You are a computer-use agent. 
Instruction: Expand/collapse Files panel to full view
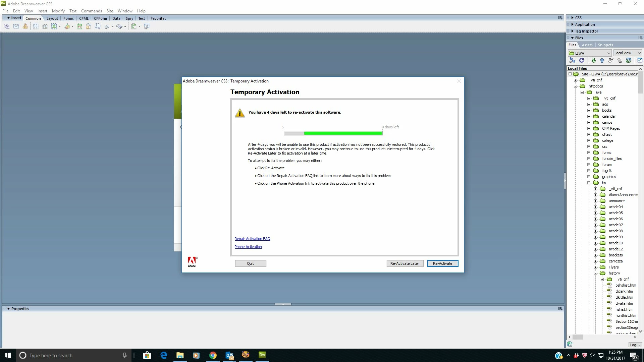pos(640,60)
